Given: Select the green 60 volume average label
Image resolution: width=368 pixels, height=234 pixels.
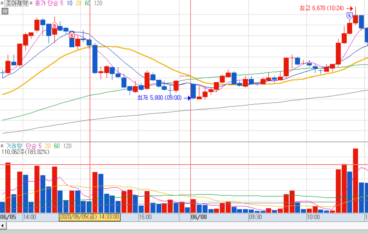Looking at the screenshot, I should click(57, 146).
